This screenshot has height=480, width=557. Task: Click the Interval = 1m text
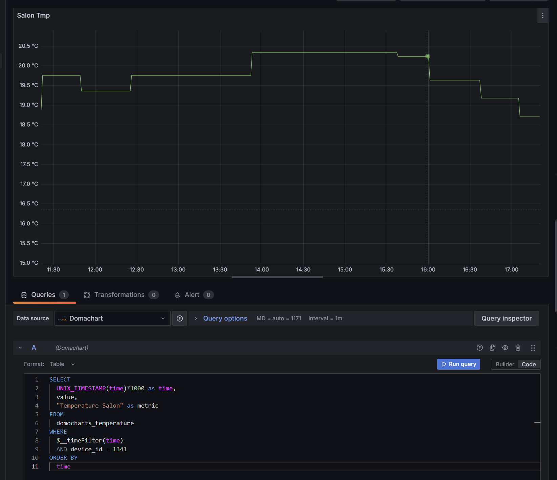coord(325,319)
